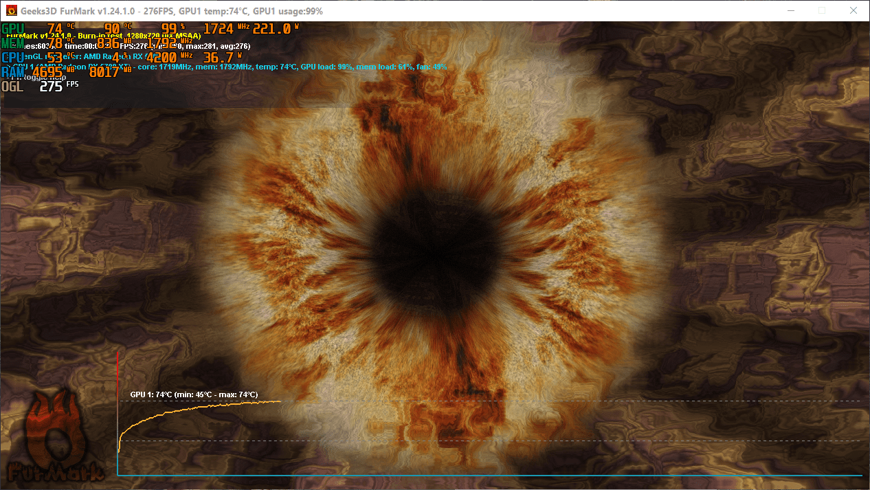Click the '4200 MHz' CPU clock reading
The image size is (870, 490).
[x=169, y=58]
